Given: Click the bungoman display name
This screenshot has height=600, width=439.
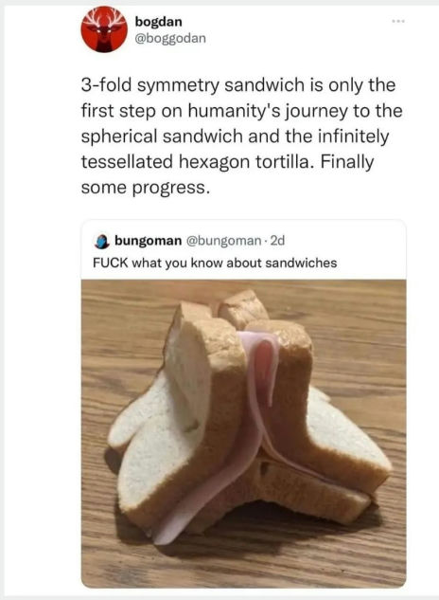Looking at the screenshot, I should pos(149,241).
